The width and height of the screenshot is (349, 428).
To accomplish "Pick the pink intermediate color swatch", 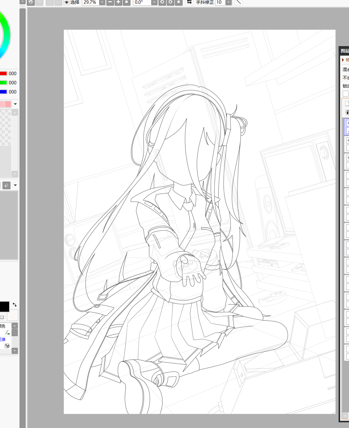I will click(5, 104).
